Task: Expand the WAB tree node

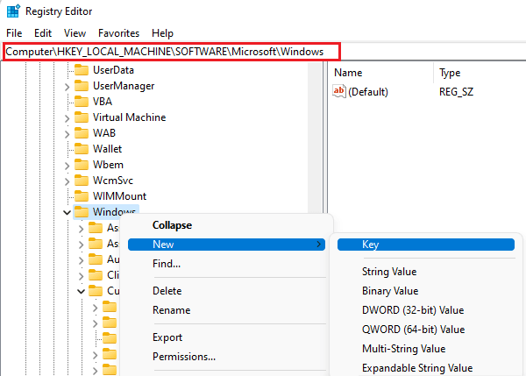Action: click(x=68, y=133)
